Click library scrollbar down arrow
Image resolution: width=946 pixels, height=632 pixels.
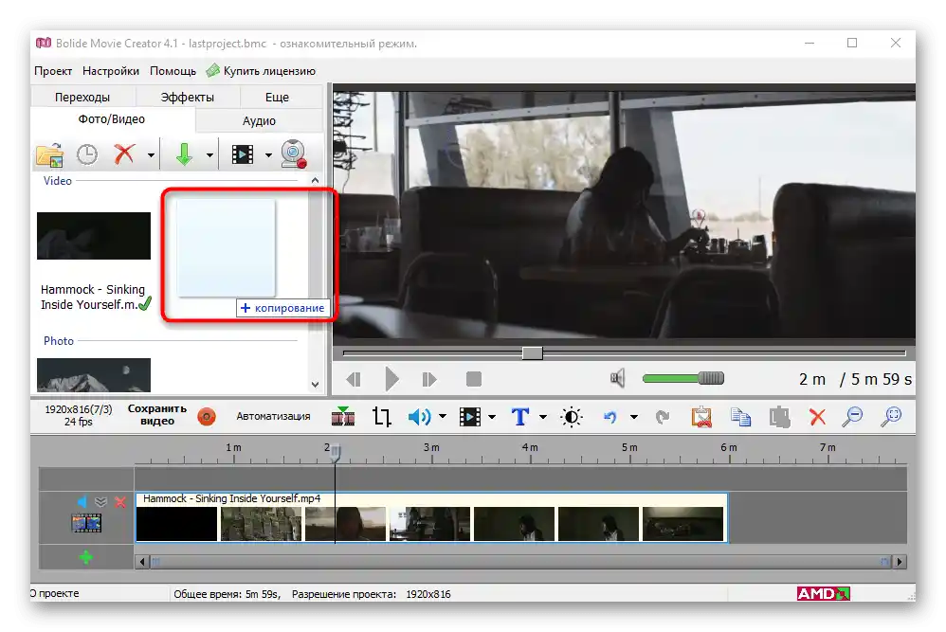point(315,384)
